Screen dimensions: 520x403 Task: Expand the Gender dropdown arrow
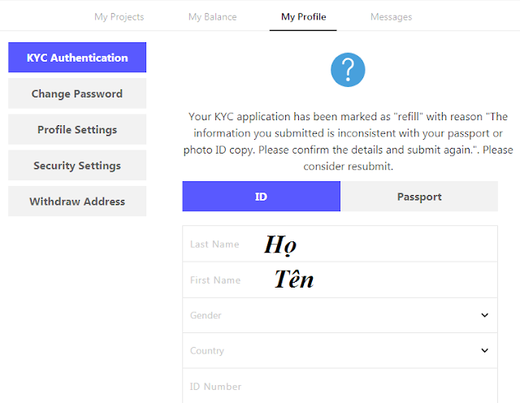click(485, 315)
